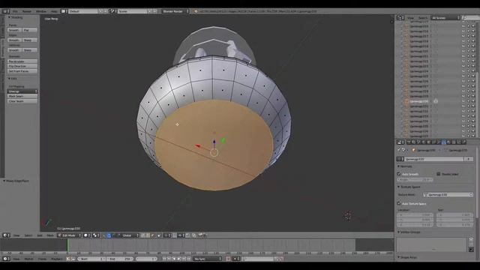
Task: Click the Mark Seam button
Action: tap(22, 96)
